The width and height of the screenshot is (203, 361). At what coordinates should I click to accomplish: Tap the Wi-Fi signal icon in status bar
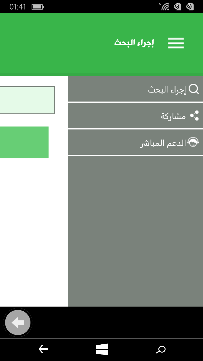tap(164, 6)
